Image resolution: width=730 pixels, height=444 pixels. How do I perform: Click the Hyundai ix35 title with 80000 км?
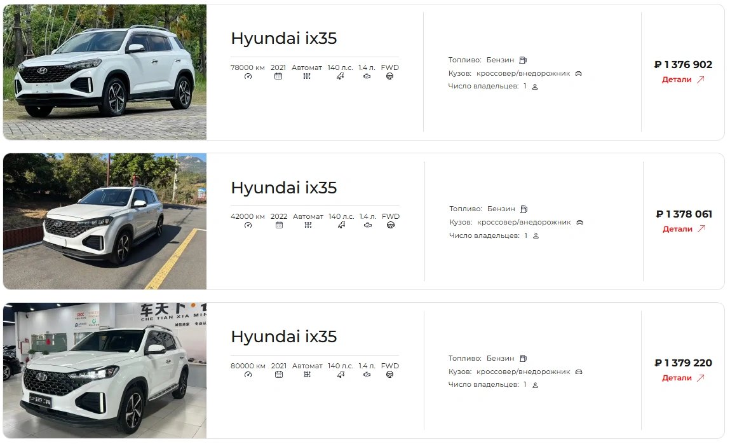click(x=283, y=337)
